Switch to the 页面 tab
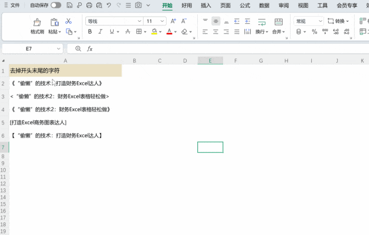The width and height of the screenshot is (369, 235). [225, 5]
